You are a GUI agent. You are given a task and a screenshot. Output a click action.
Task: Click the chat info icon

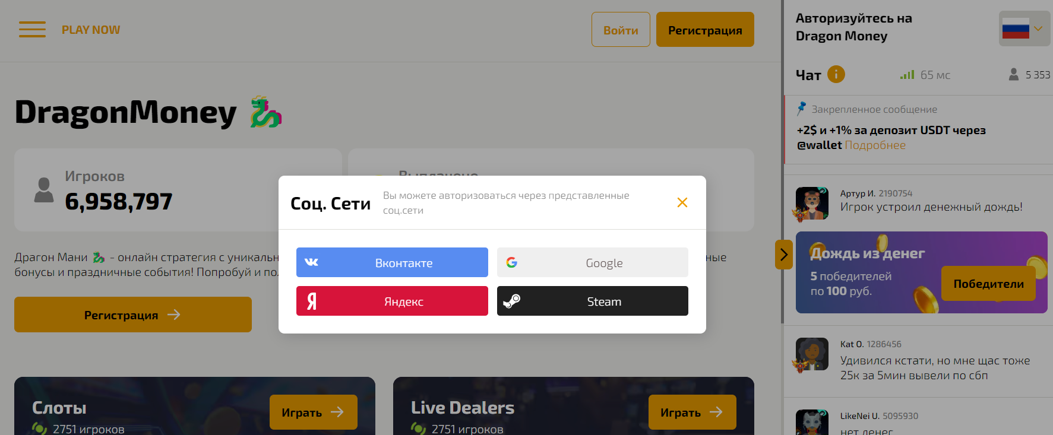point(836,74)
